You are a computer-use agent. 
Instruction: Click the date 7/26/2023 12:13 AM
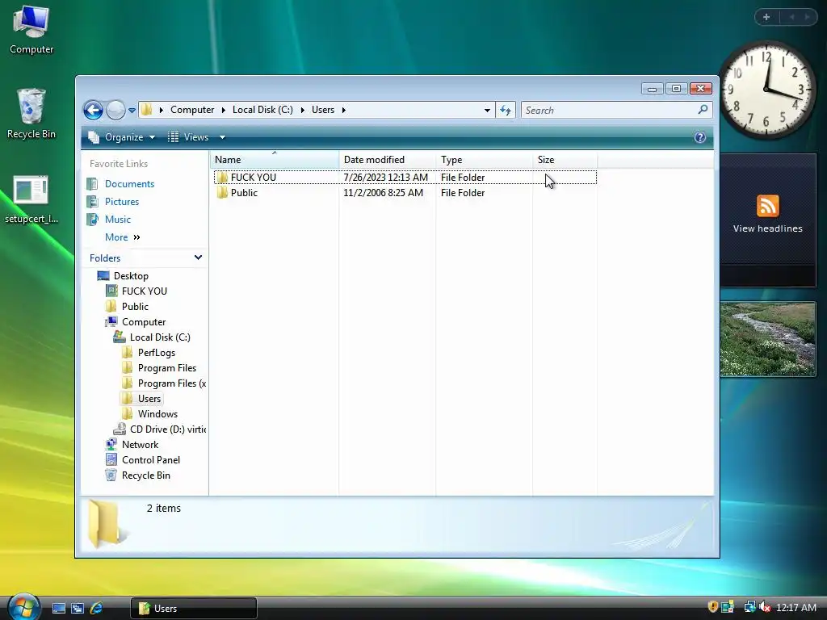tap(385, 177)
